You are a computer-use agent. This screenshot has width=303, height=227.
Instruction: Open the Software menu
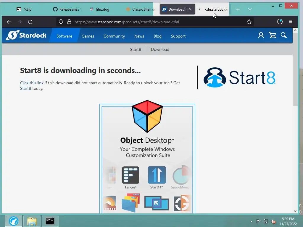click(64, 36)
